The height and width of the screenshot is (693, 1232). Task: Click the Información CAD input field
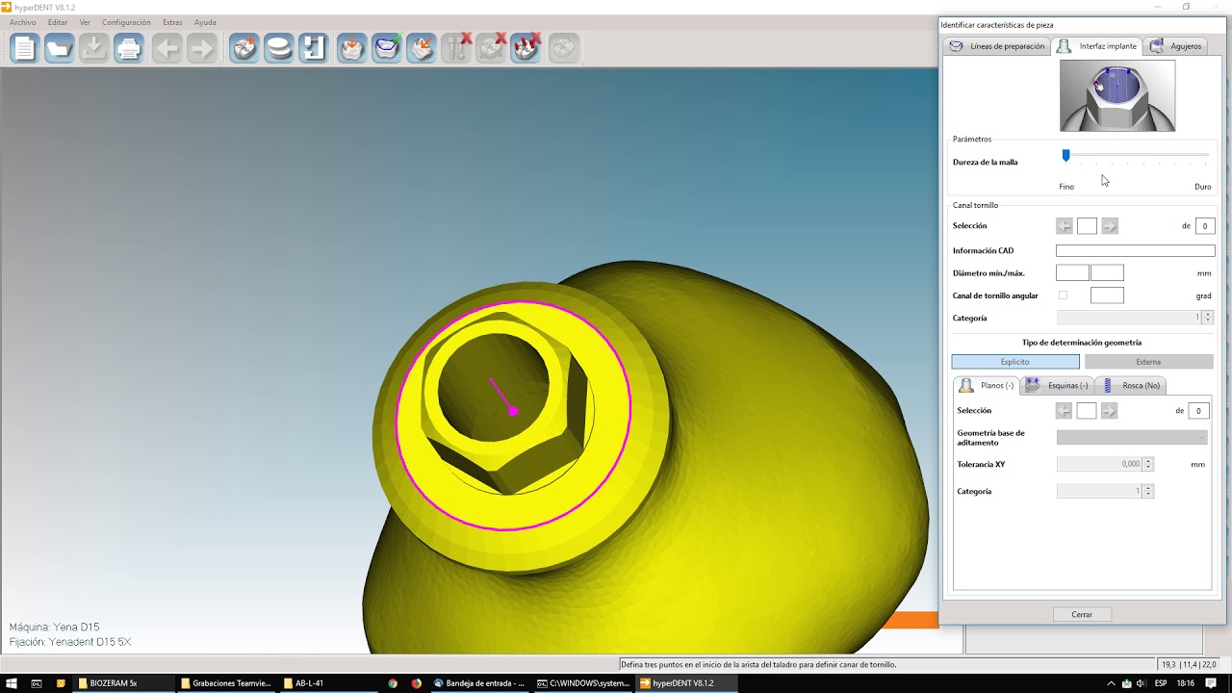coord(1136,250)
